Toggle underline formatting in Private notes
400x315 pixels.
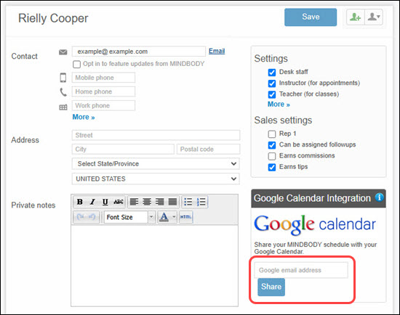105,202
